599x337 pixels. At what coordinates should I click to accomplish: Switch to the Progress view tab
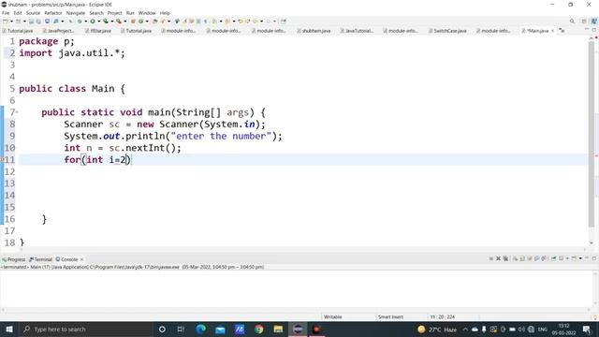pos(14,259)
